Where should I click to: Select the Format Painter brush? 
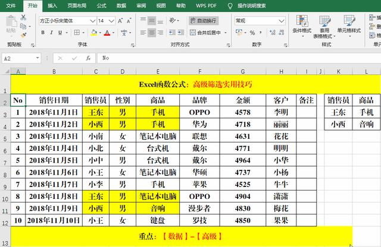24,35
